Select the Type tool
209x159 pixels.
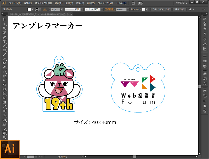[x=4, y=42]
